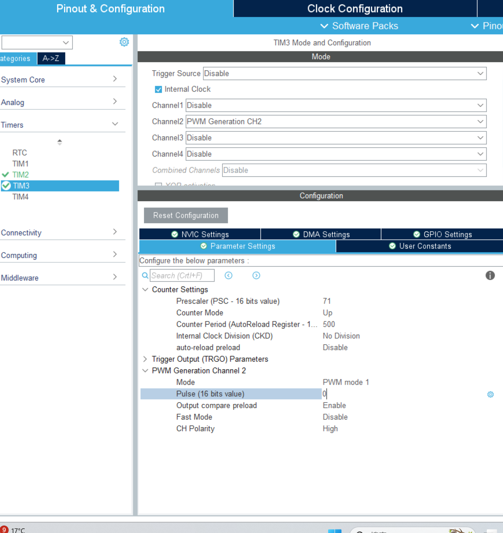Collapse the Counter Settings group

pos(145,290)
